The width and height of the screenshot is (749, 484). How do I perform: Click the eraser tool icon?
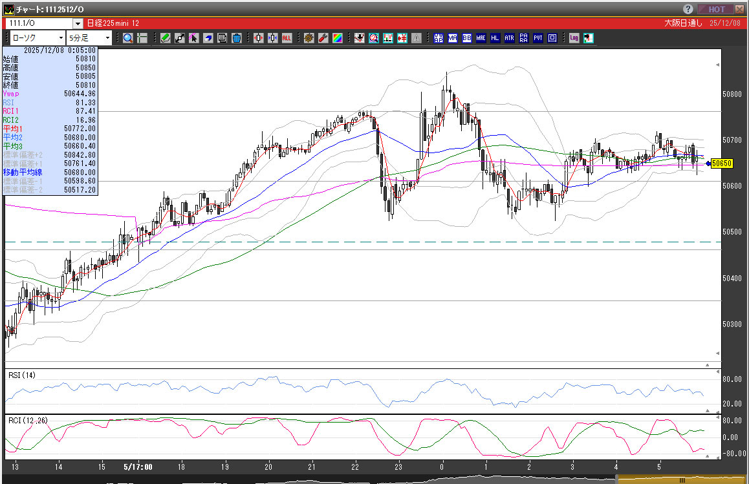[208, 38]
